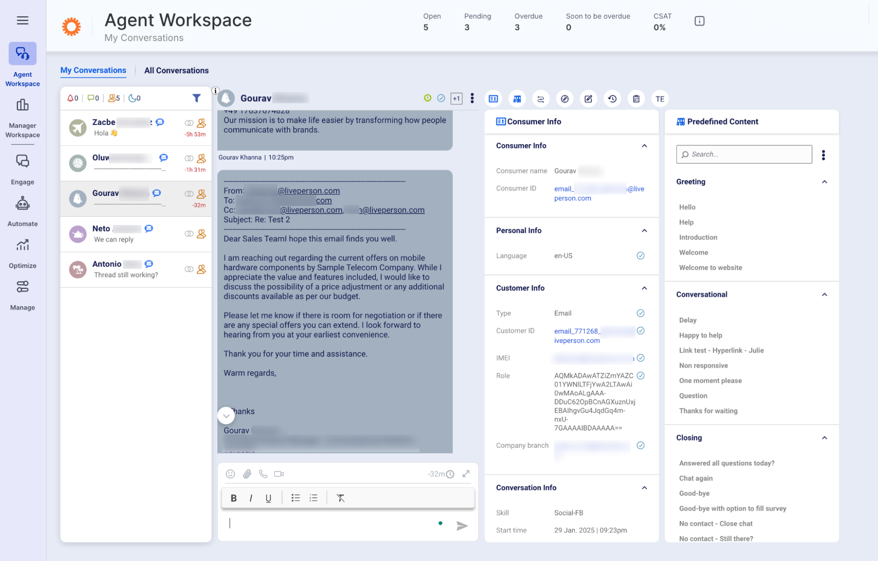Open the hamburger navigation menu
The height and width of the screenshot is (561, 878).
coord(22,20)
